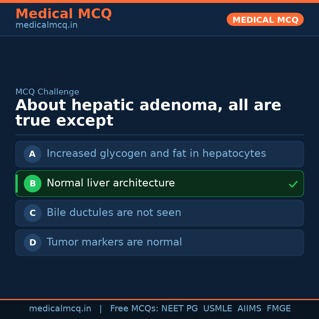This screenshot has width=319, height=319.
Task: Click the orange MEDICAL MCQ badge
Action: (x=265, y=19)
